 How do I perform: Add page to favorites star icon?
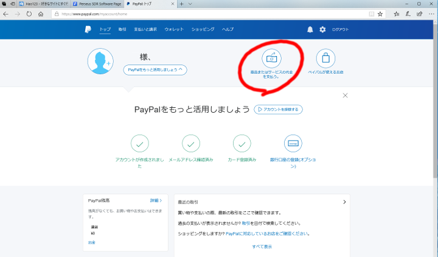coord(380,14)
